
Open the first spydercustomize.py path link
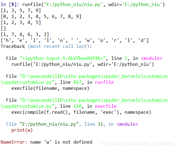click(84, 79)
